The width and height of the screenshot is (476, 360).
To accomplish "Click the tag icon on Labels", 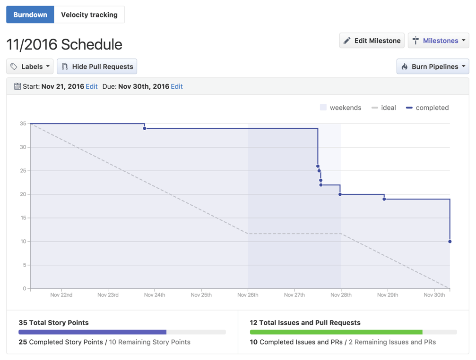I will tap(14, 67).
